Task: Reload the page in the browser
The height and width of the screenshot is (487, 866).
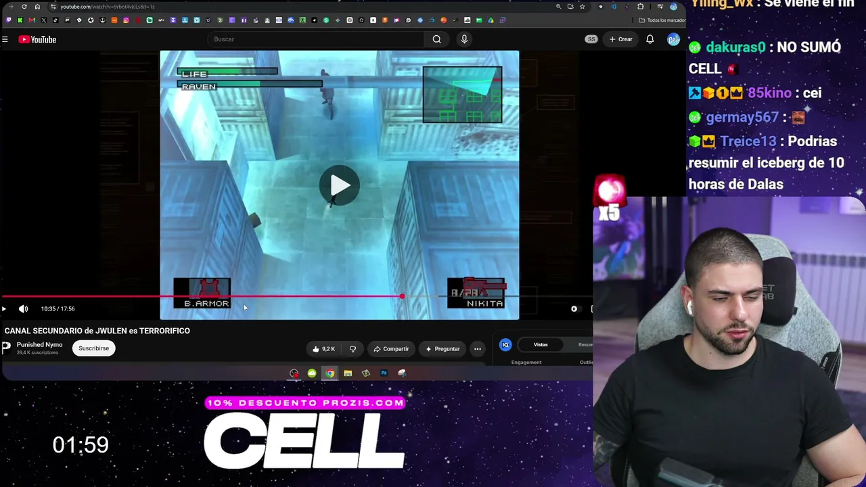Action: tap(24, 7)
